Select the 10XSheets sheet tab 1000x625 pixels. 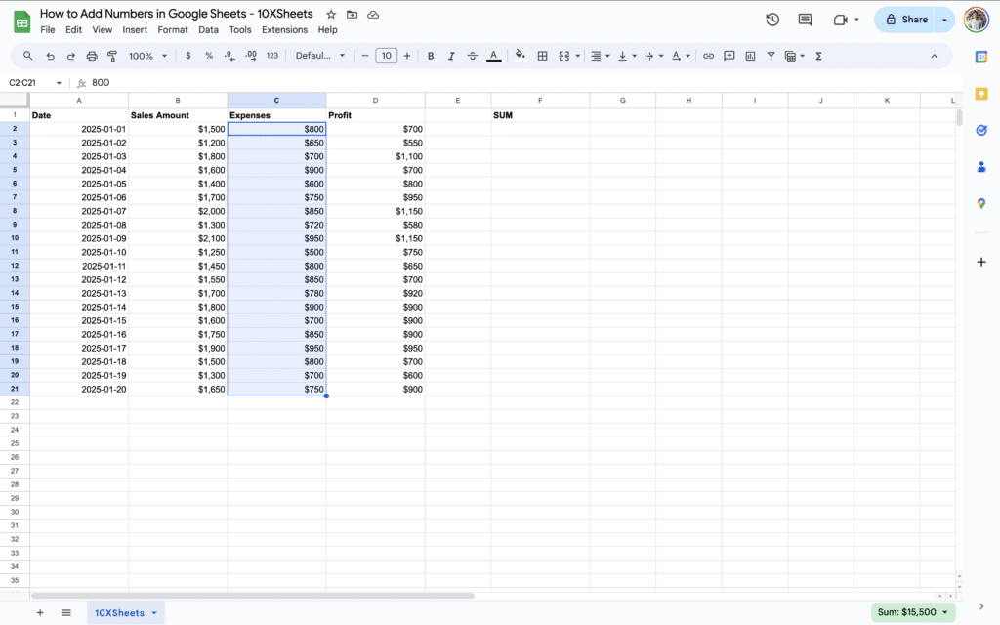click(118, 612)
